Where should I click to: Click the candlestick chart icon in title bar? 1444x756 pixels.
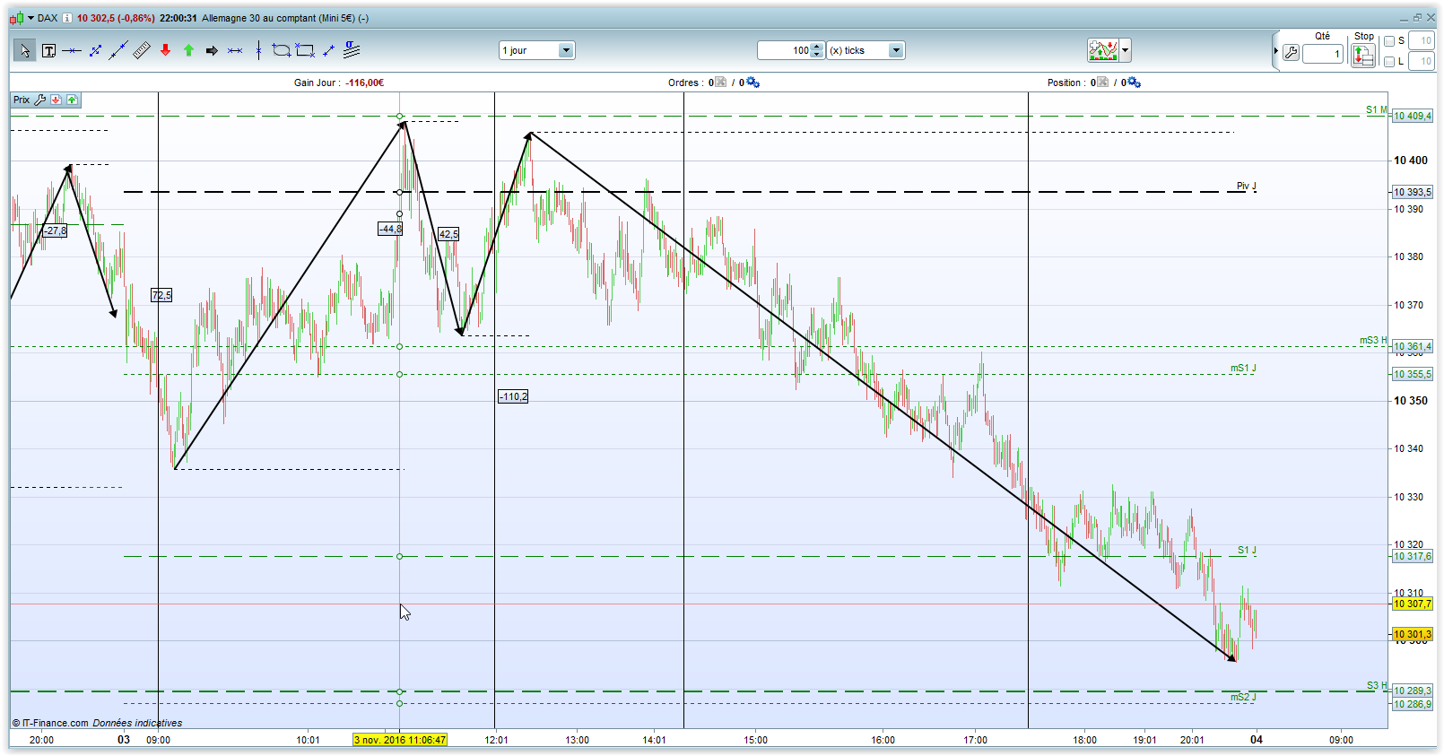[x=17, y=18]
